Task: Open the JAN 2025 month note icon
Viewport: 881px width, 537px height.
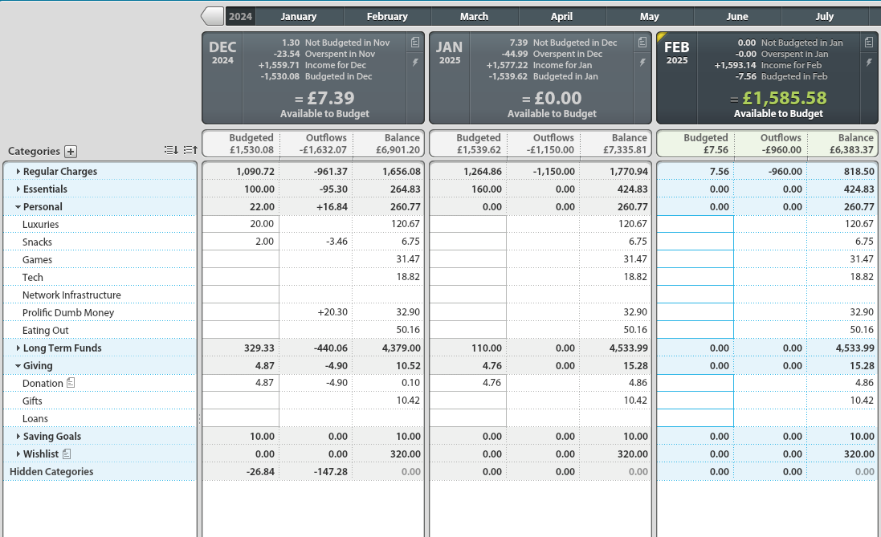Action: [642, 42]
